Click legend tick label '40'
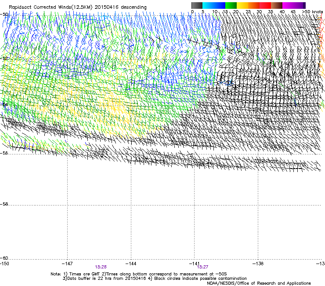Screen dimensions: 325x286 [282, 12]
